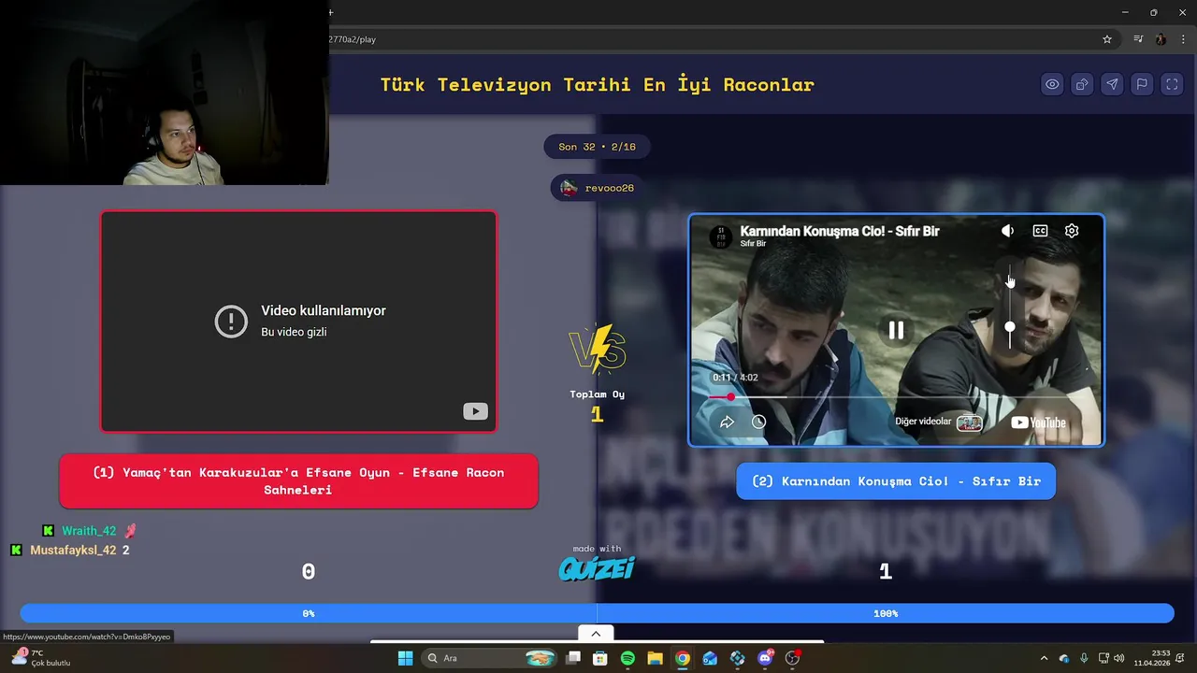Click the paper-plane share icon in header

tap(1112, 84)
